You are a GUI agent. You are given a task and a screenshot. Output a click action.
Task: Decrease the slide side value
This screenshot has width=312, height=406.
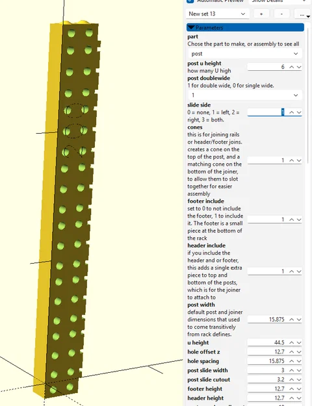point(299,112)
